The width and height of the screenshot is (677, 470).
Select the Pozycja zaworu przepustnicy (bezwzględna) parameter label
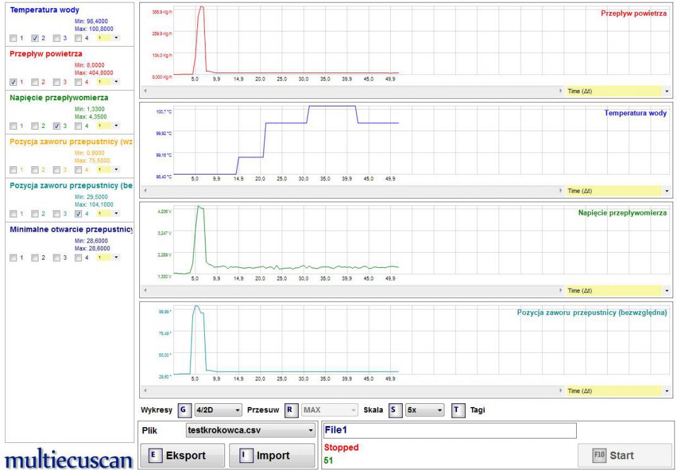(x=70, y=185)
